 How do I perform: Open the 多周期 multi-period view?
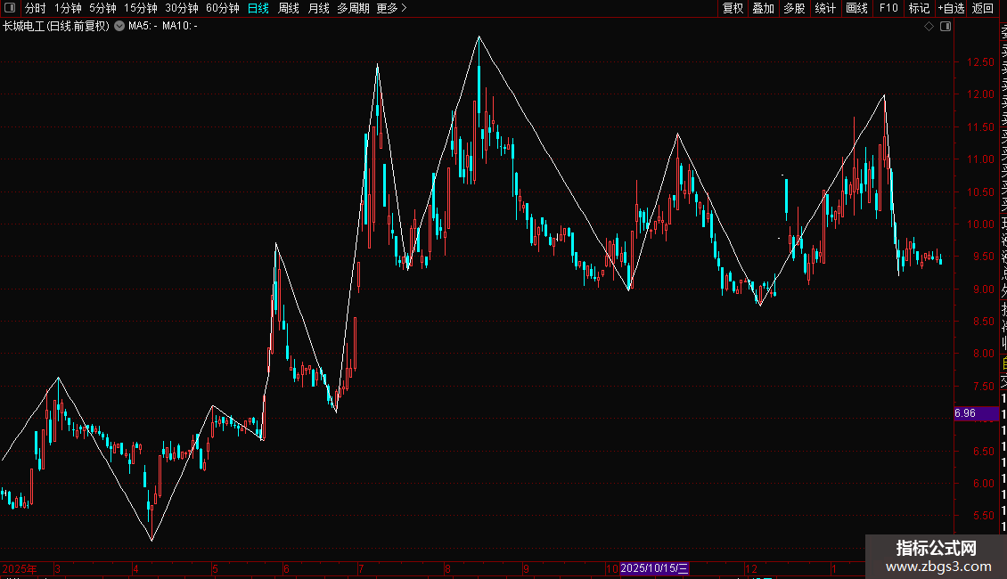pos(353,8)
